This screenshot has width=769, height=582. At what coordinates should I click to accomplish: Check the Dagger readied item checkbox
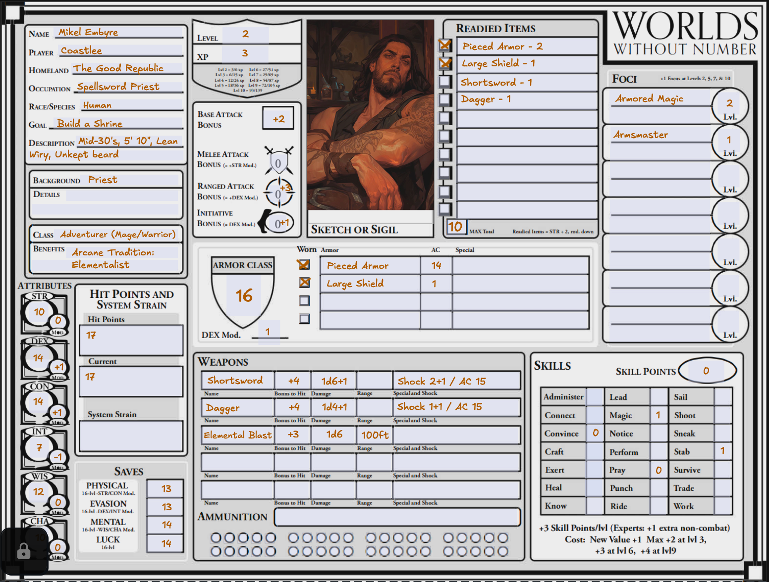click(x=445, y=99)
